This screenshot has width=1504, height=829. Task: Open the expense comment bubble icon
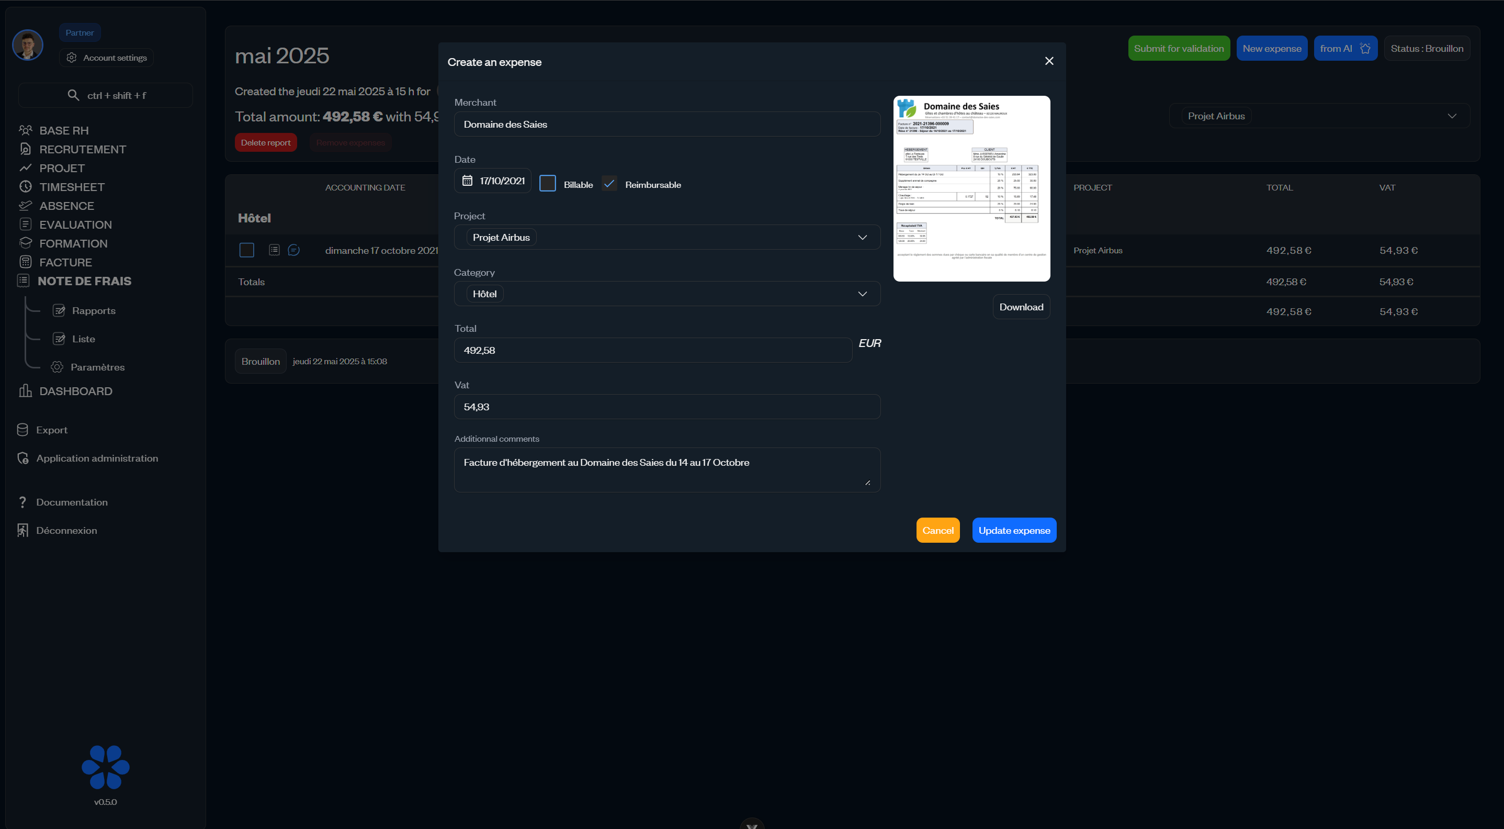(x=293, y=250)
